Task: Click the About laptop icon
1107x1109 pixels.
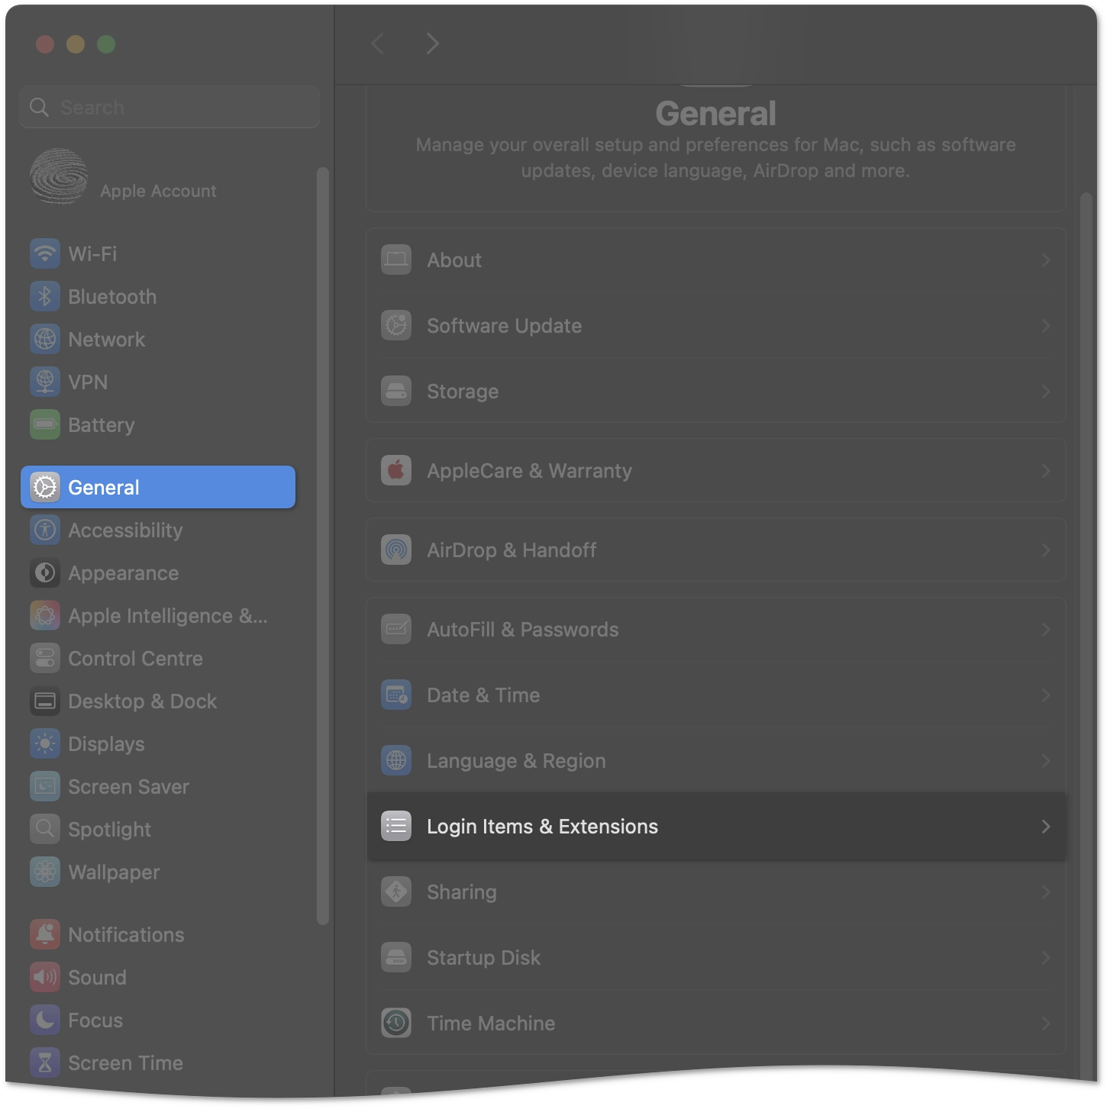Action: (396, 260)
